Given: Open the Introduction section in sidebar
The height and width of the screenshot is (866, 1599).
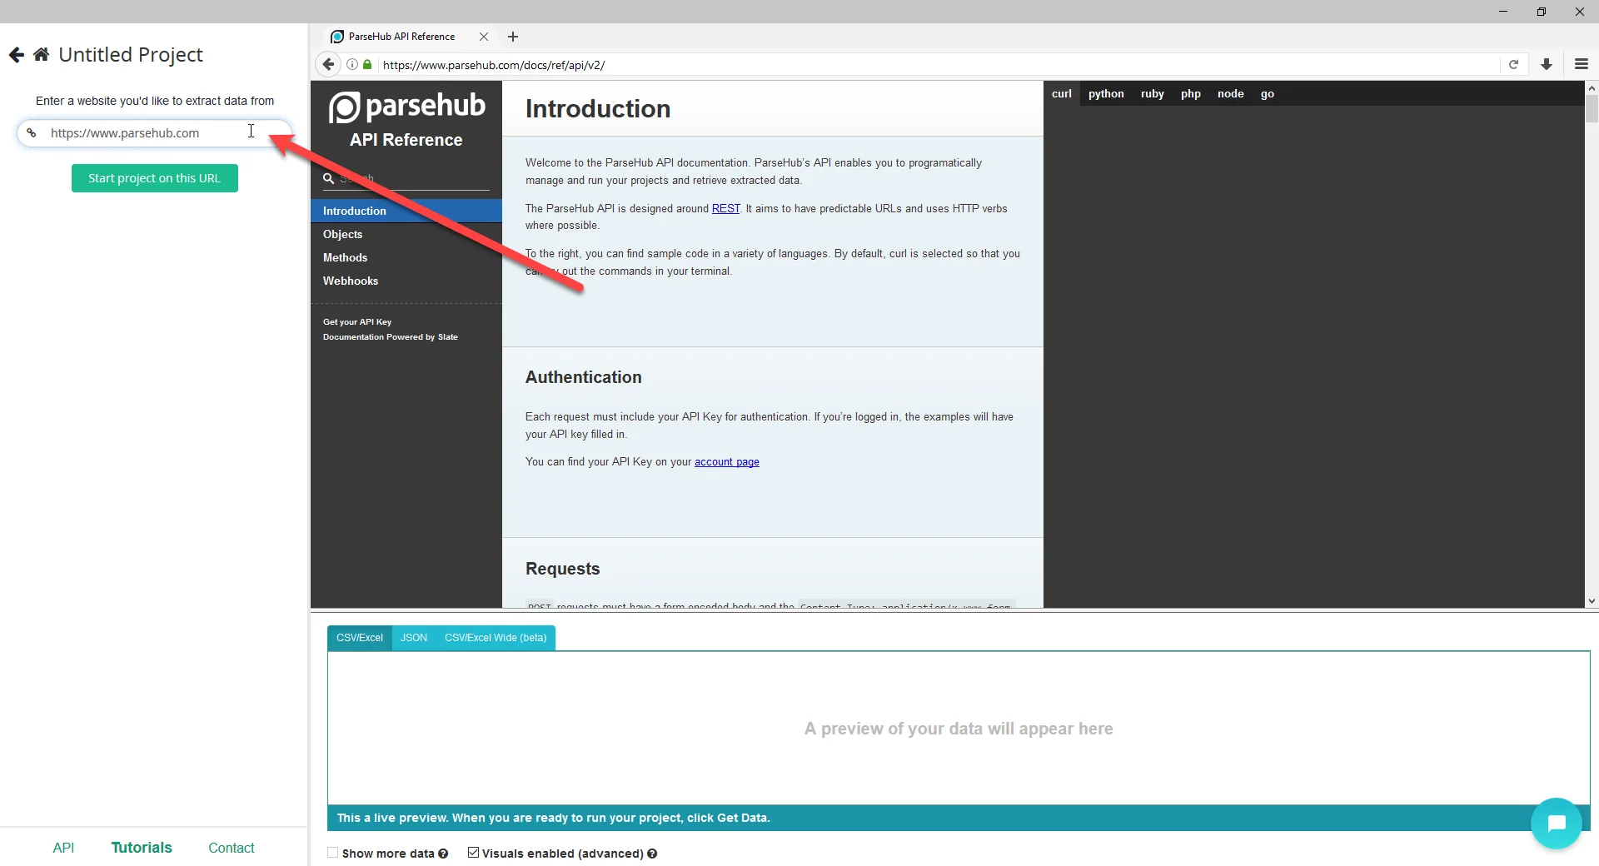Looking at the screenshot, I should tap(406, 211).
